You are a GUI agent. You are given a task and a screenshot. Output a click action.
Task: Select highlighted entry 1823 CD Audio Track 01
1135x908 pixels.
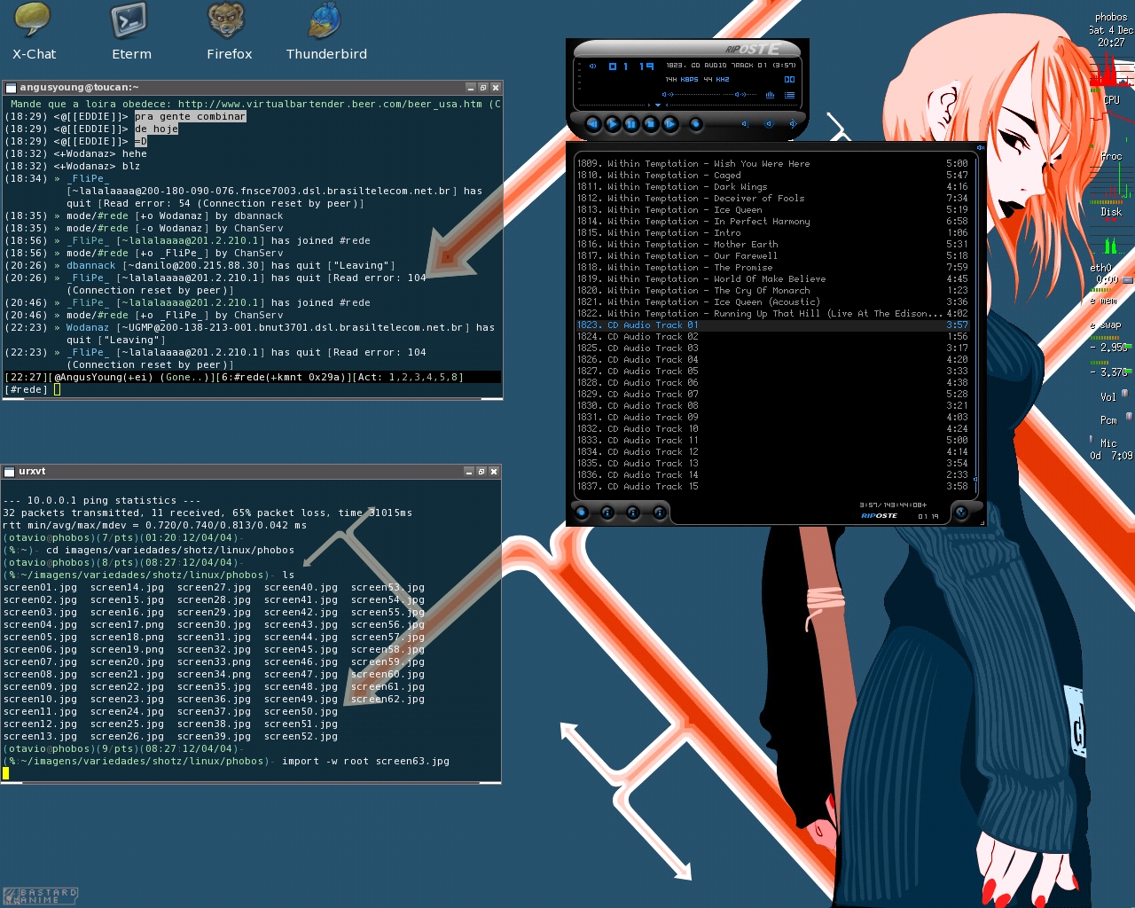(x=772, y=325)
